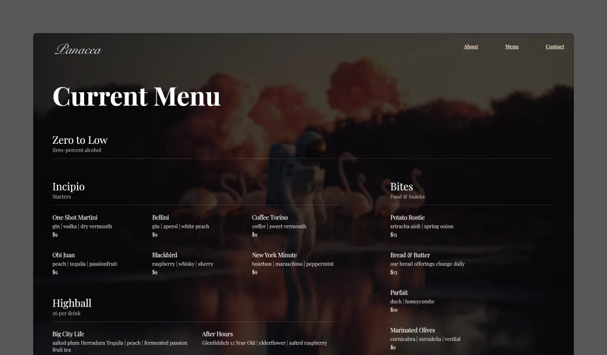This screenshot has height=355, width=607.
Task: Click sriracha aioli, spring onion description
Action: 422,227
